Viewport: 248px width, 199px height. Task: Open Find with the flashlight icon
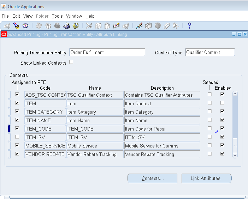[16, 26]
